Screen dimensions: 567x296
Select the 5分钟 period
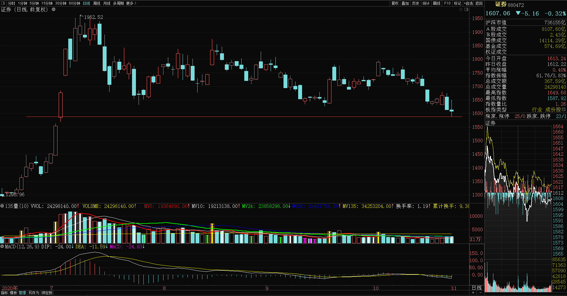[34, 3]
